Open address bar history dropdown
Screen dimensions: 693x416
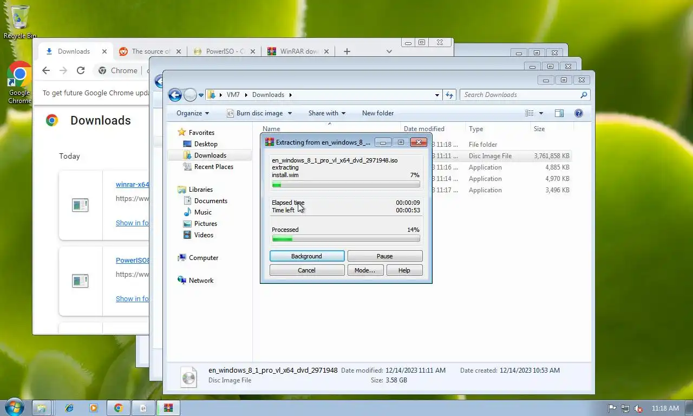[x=437, y=95]
